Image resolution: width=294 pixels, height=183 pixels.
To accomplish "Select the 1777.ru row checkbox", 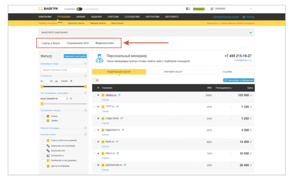I will point(94,107).
